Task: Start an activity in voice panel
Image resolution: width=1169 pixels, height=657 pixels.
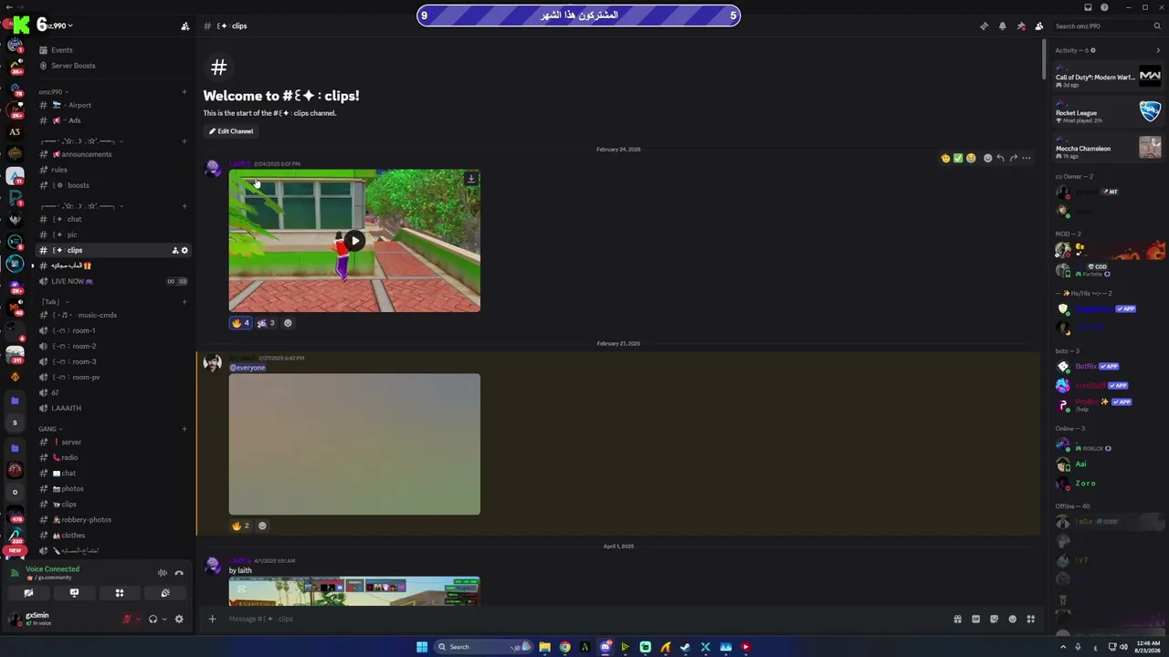Action: 120,593
